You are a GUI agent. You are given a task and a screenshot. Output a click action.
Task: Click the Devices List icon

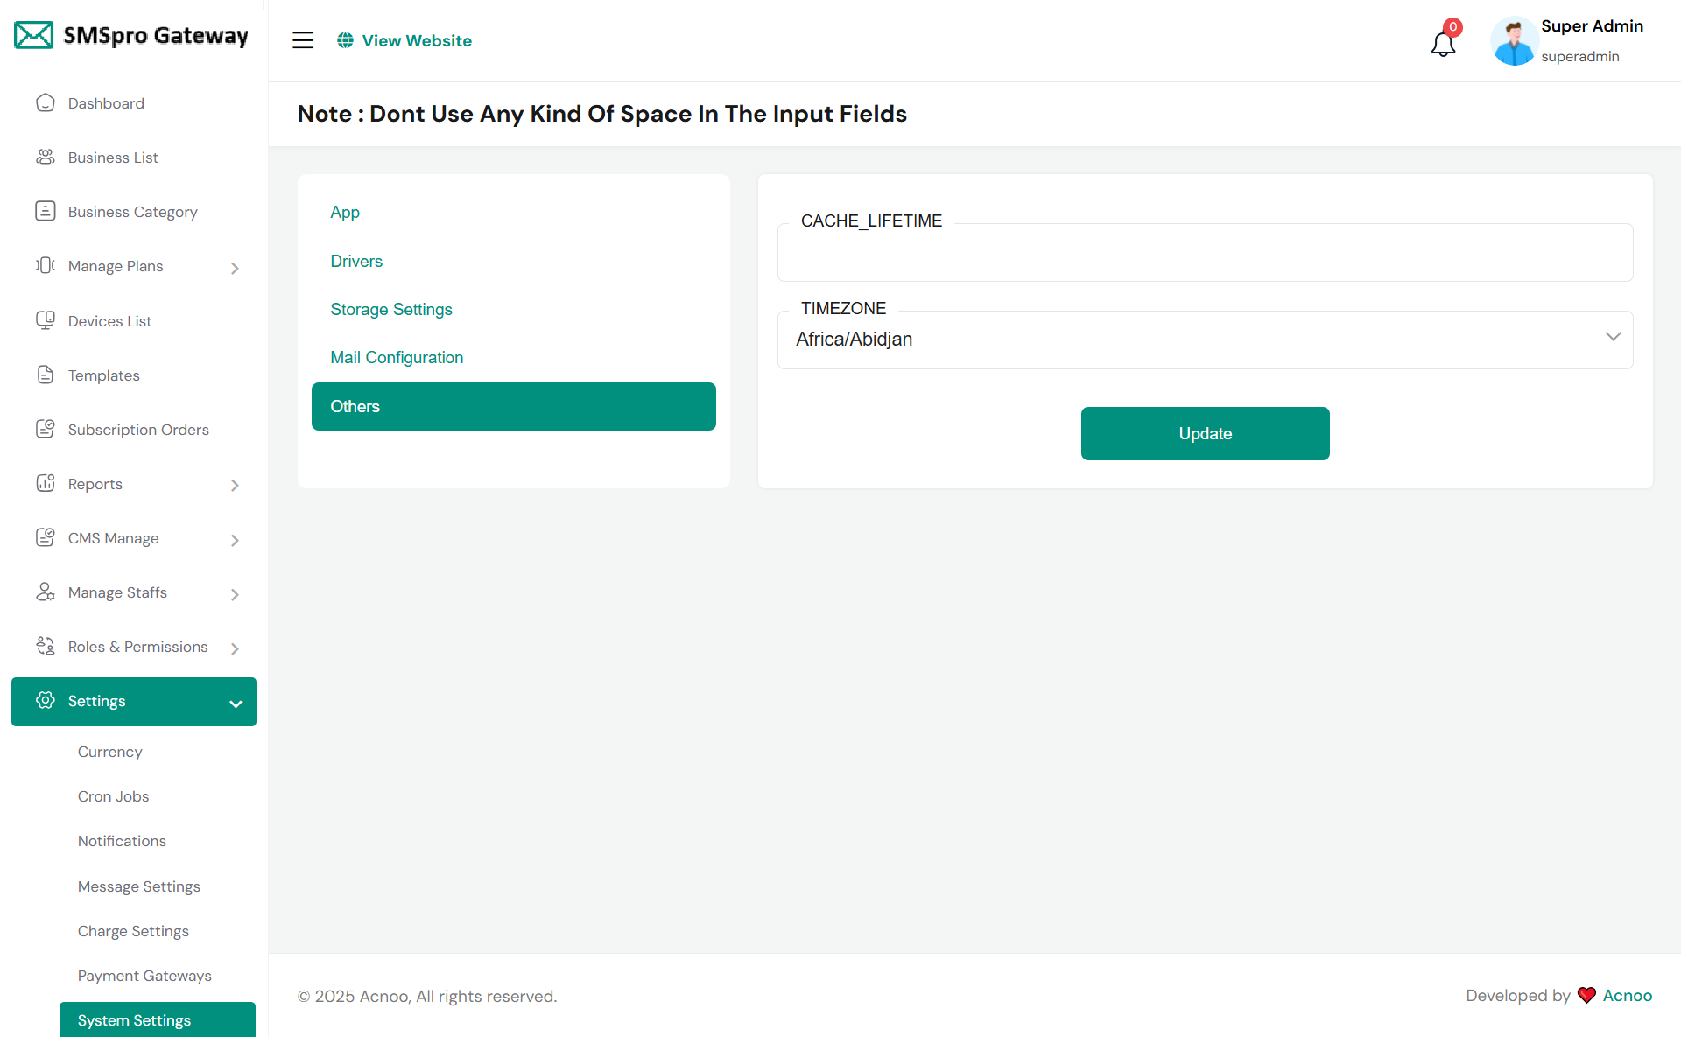pyautogui.click(x=46, y=320)
